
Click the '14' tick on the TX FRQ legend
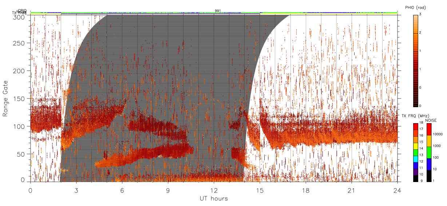click(422, 148)
